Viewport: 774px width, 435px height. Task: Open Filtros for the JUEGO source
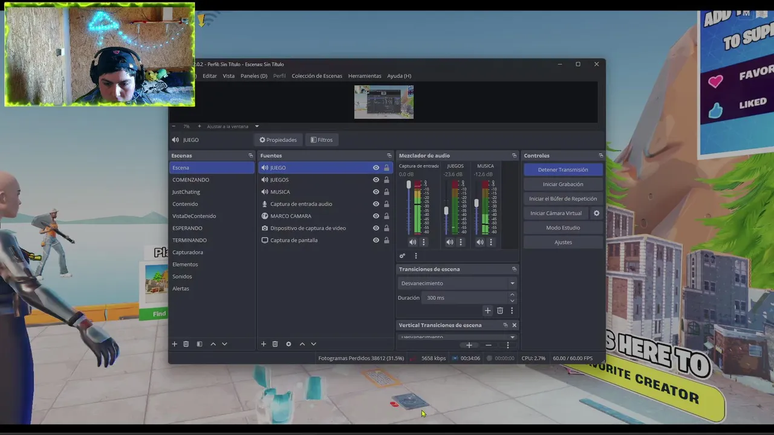322,140
